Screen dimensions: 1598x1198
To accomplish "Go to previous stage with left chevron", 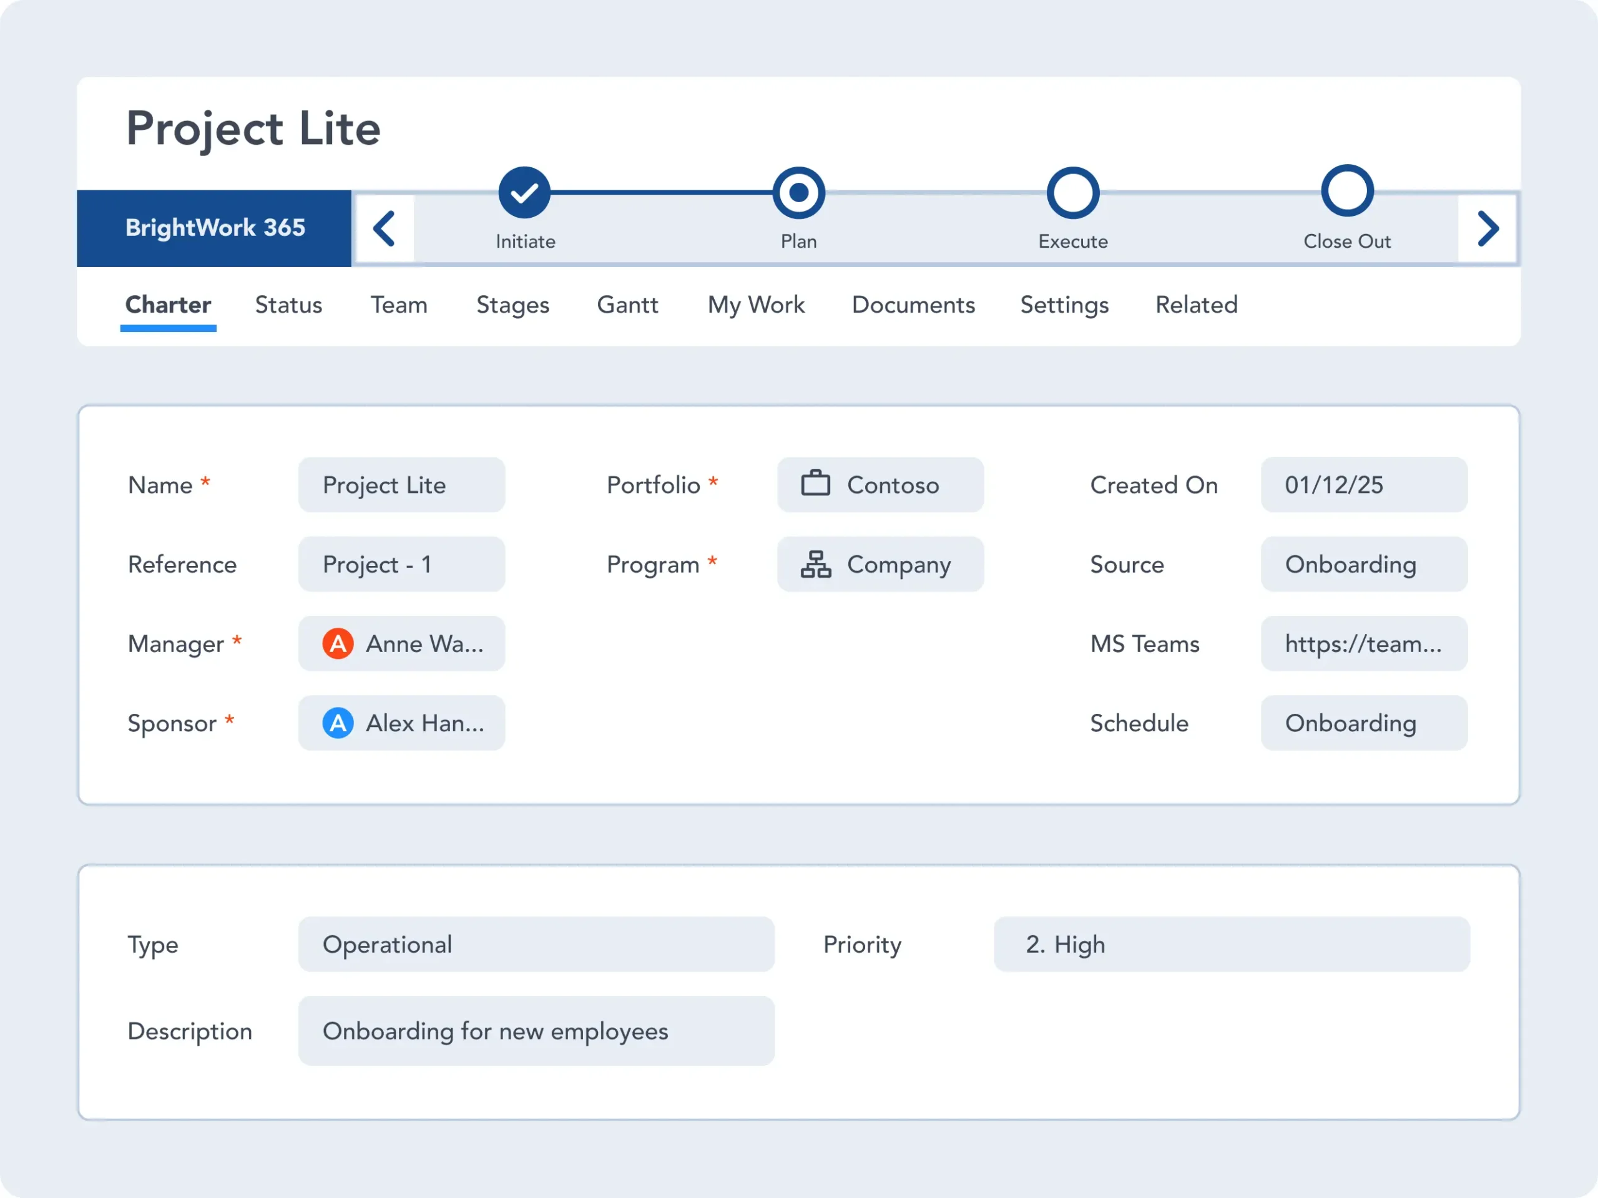I will [x=385, y=229].
